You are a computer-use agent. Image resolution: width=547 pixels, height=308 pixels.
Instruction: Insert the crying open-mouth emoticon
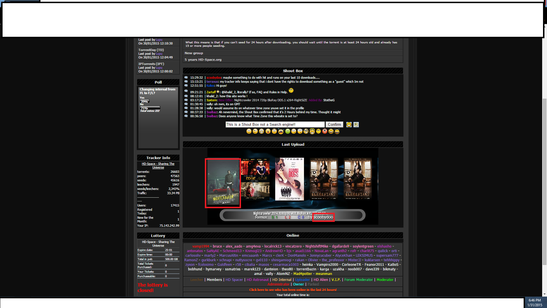pyautogui.click(x=281, y=131)
